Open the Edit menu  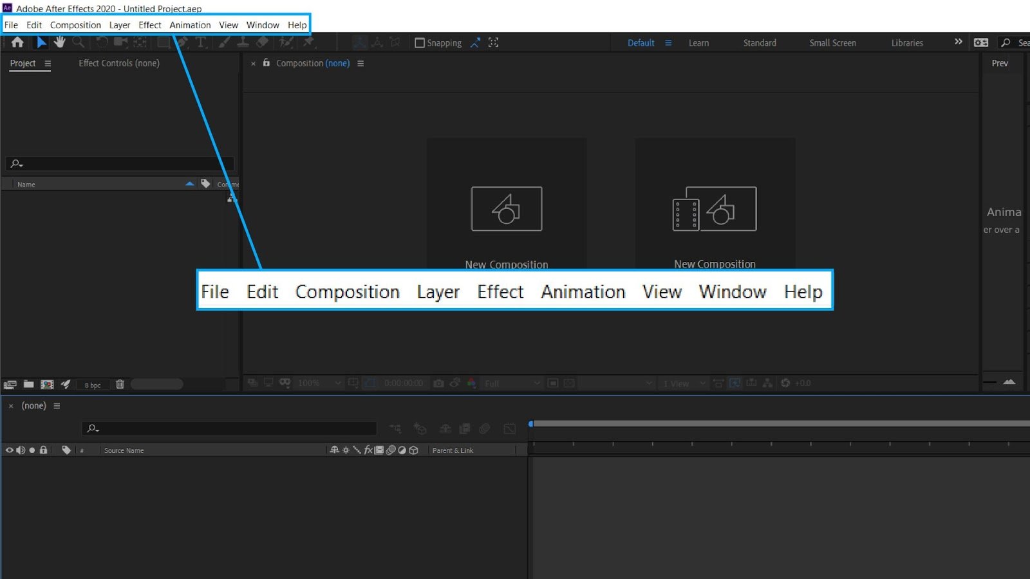click(34, 25)
